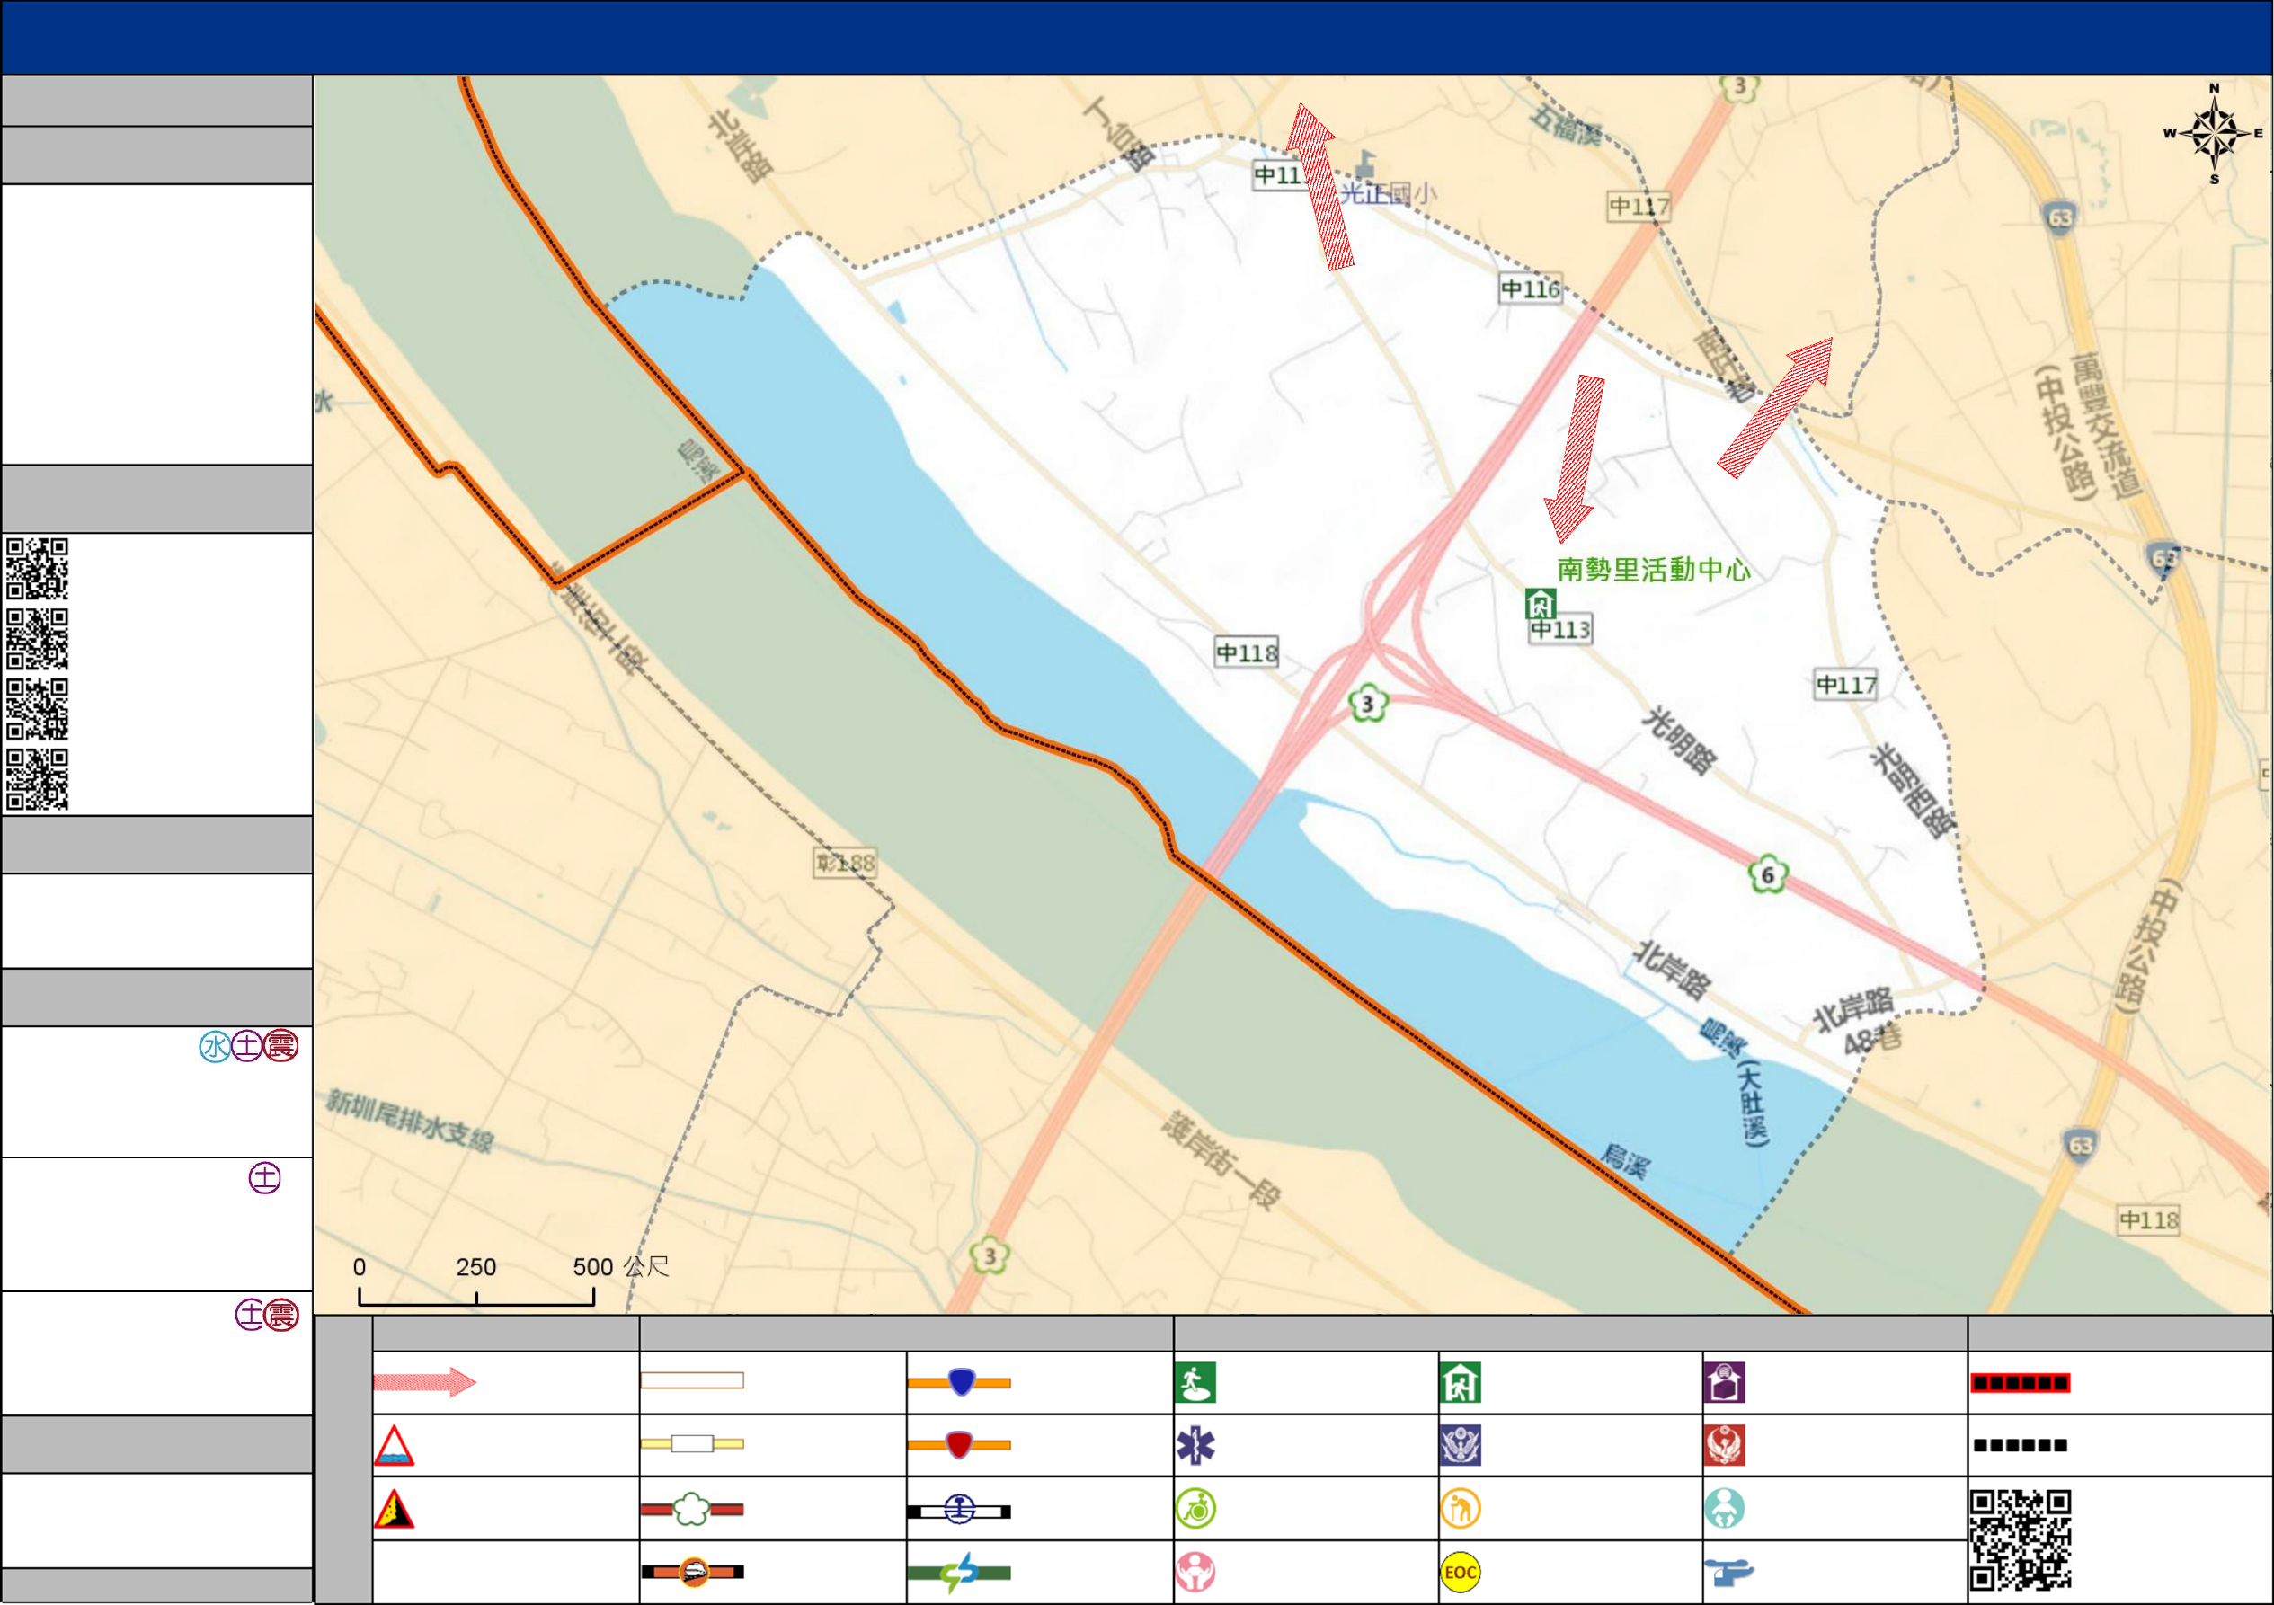Select the 南勢里活動中心 map label
The height and width of the screenshot is (1605, 2274).
point(1654,570)
